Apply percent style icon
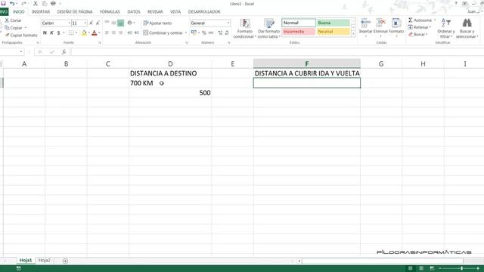Viewport: 484px width, 272px height. [204, 32]
